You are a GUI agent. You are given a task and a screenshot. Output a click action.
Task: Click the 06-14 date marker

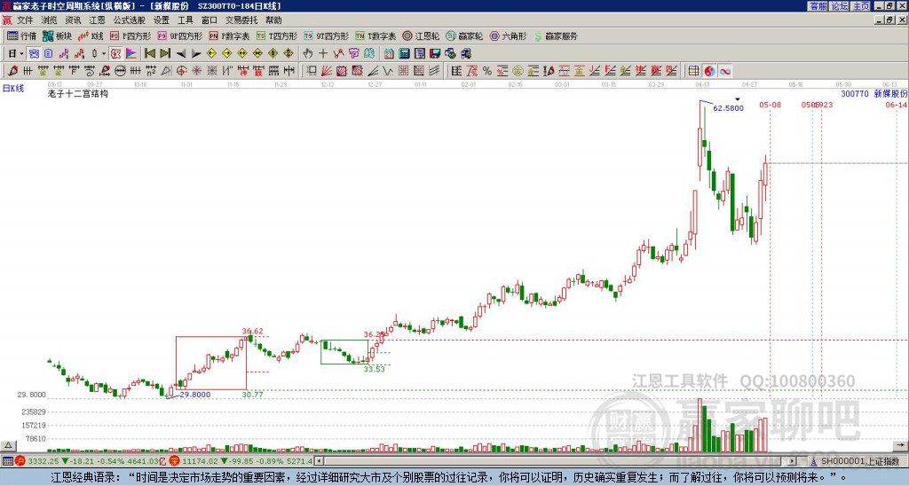click(897, 105)
